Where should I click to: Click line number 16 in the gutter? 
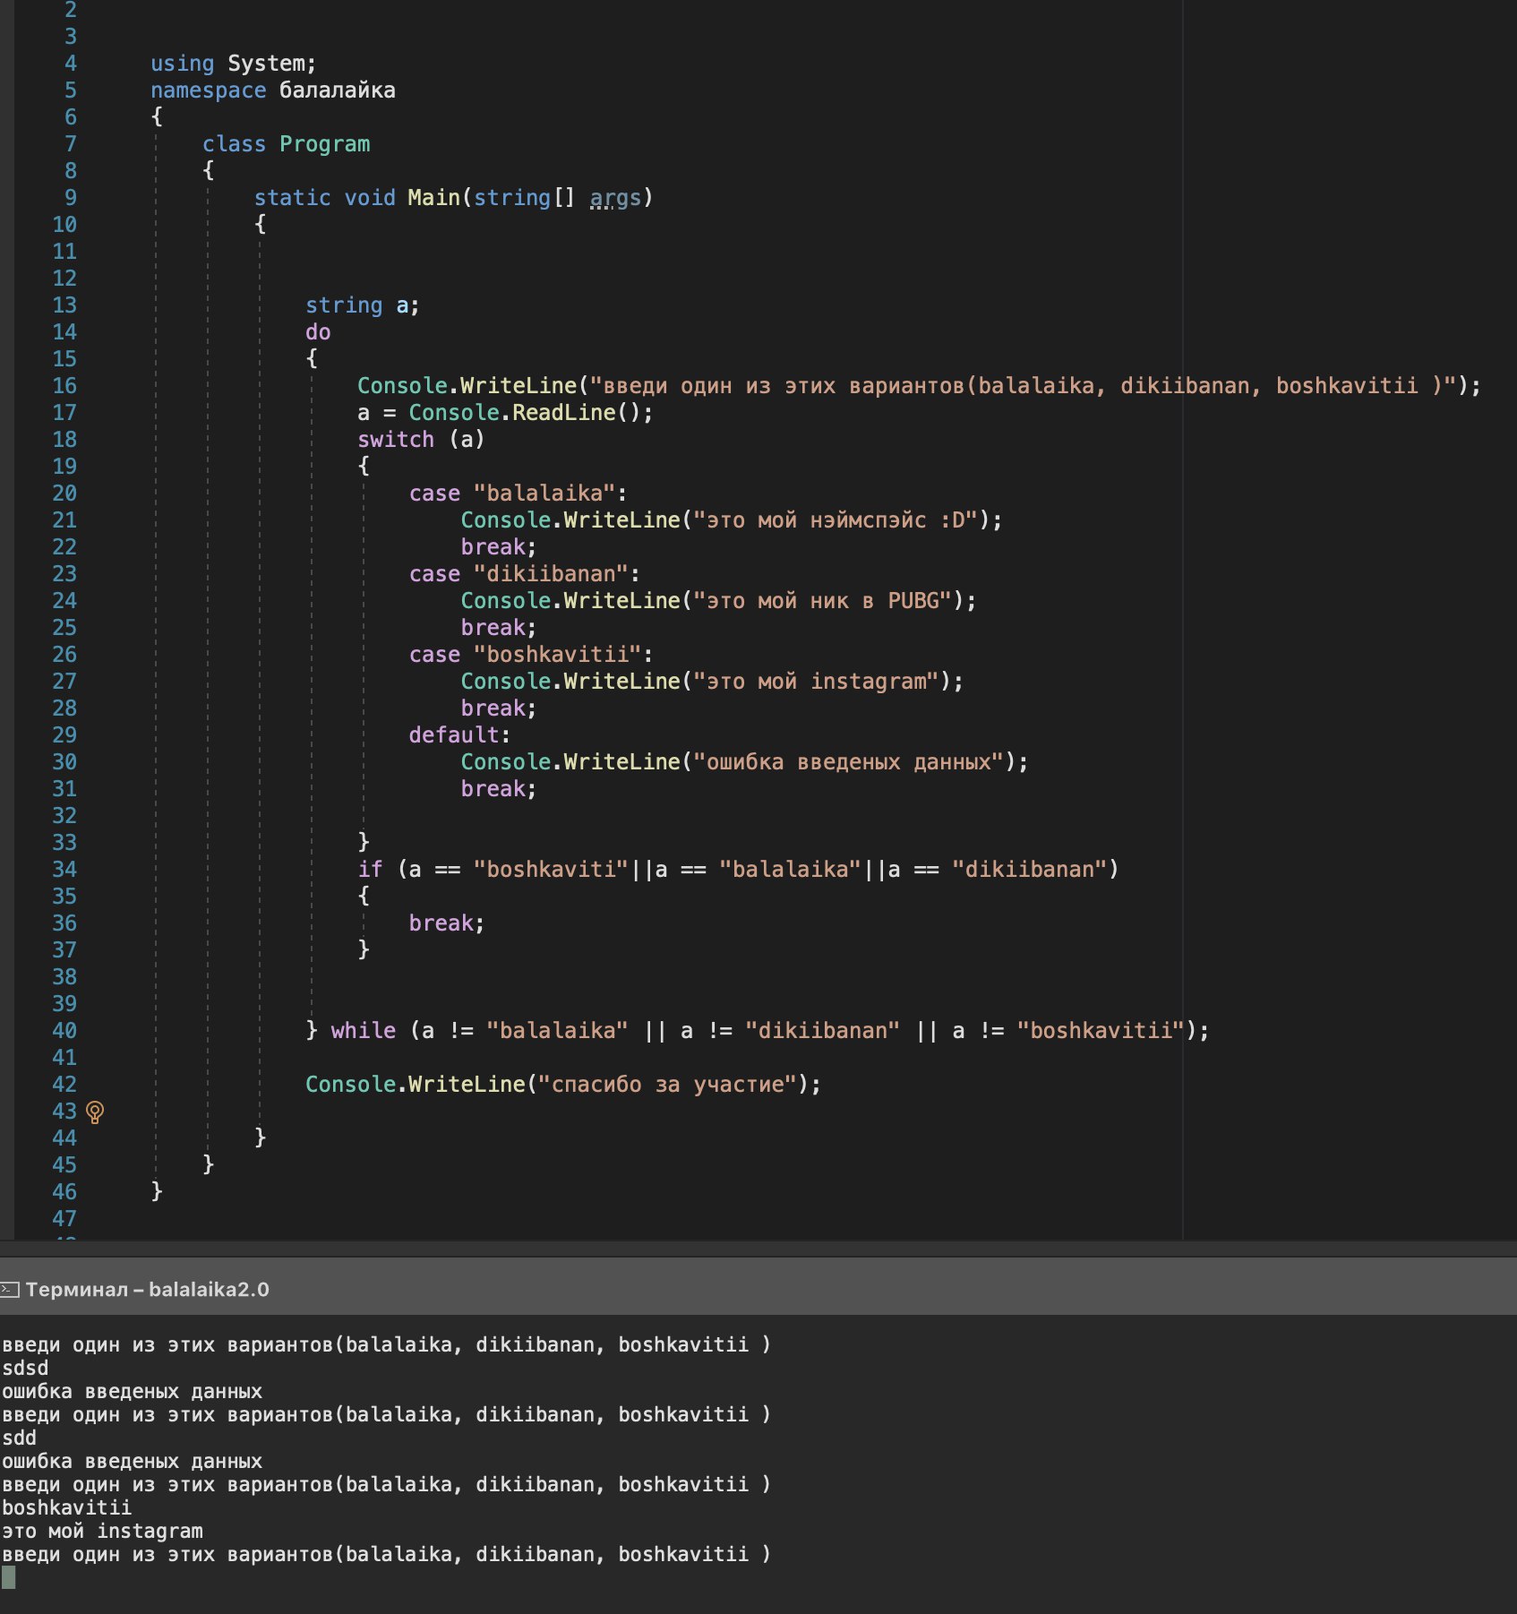[x=64, y=386]
